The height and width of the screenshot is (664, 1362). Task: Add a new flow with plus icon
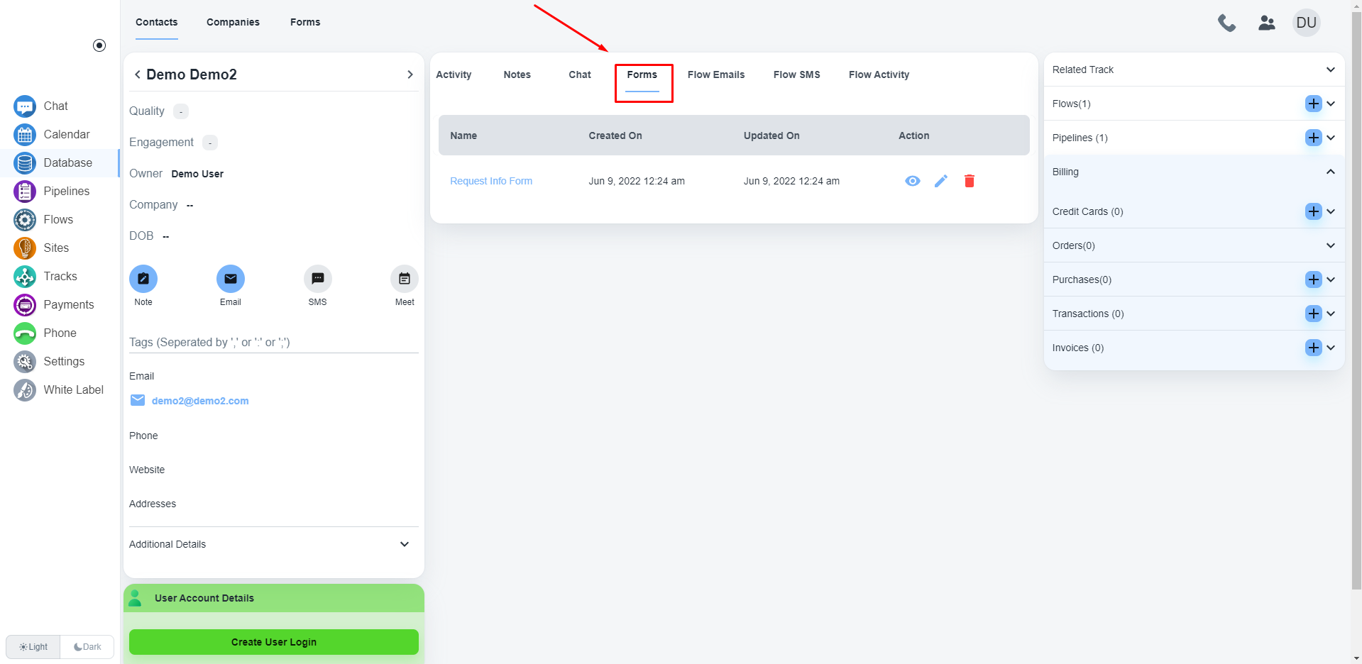coord(1313,104)
